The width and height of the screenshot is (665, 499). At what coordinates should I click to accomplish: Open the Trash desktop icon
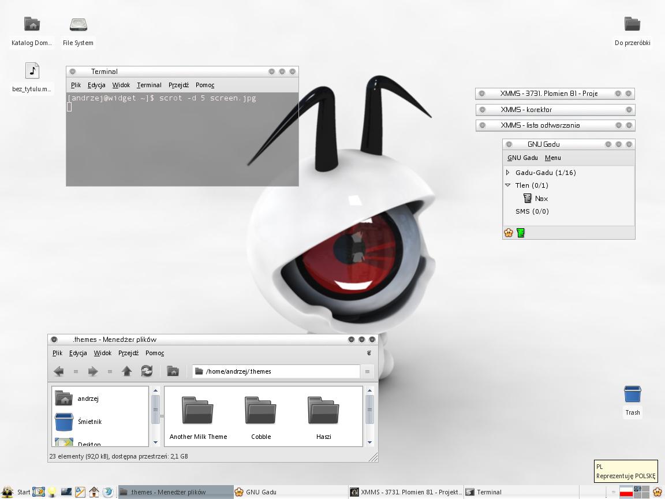[632, 394]
